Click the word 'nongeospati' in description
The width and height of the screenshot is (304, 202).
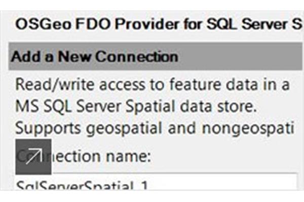[248, 128]
